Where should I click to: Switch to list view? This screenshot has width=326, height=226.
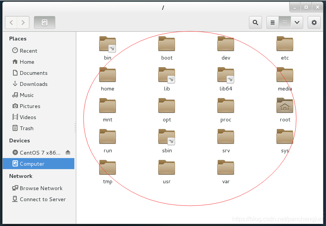(x=273, y=23)
